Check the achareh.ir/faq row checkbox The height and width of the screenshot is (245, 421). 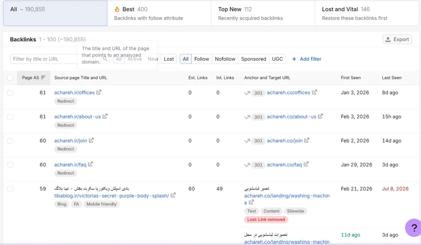point(10,165)
